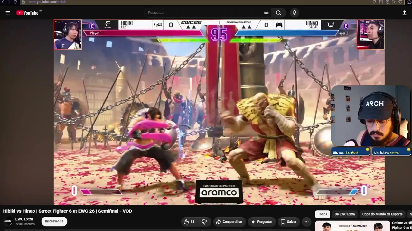Reload the page in the browser
This screenshot has height=231, width=412.
(15, 2)
